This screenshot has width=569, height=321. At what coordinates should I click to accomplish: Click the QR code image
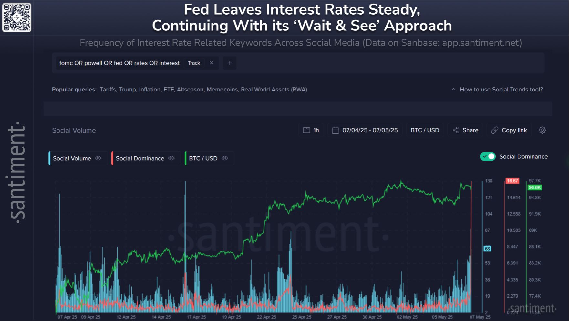point(17,17)
